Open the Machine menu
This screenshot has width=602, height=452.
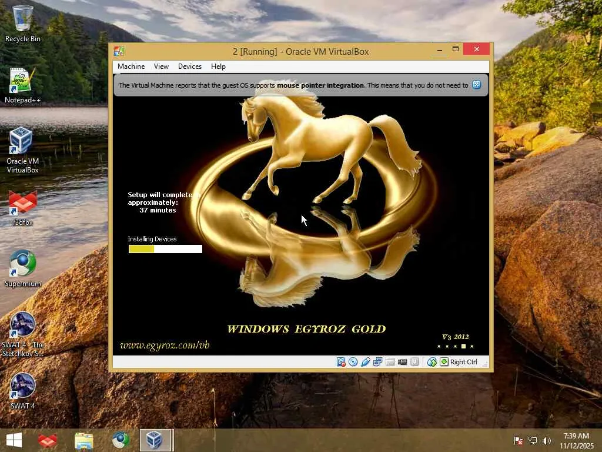point(131,67)
